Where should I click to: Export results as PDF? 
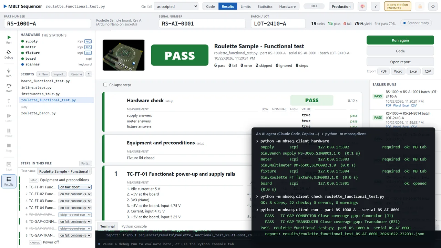tap(383, 71)
